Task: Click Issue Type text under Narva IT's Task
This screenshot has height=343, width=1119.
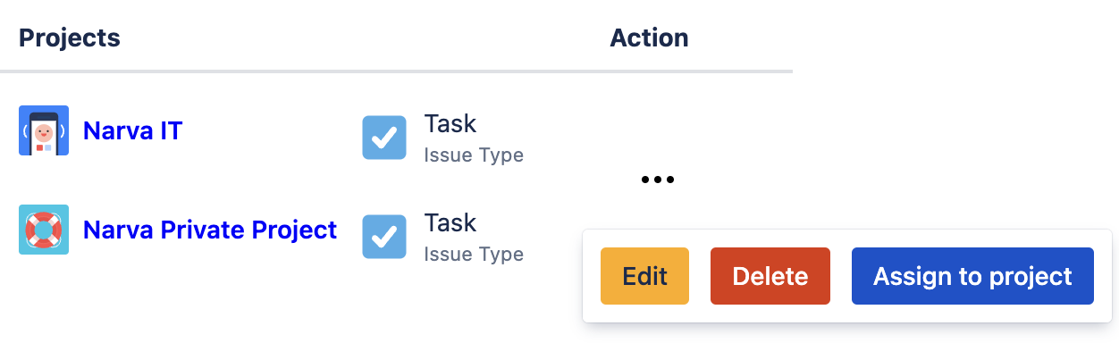Action: tap(474, 155)
